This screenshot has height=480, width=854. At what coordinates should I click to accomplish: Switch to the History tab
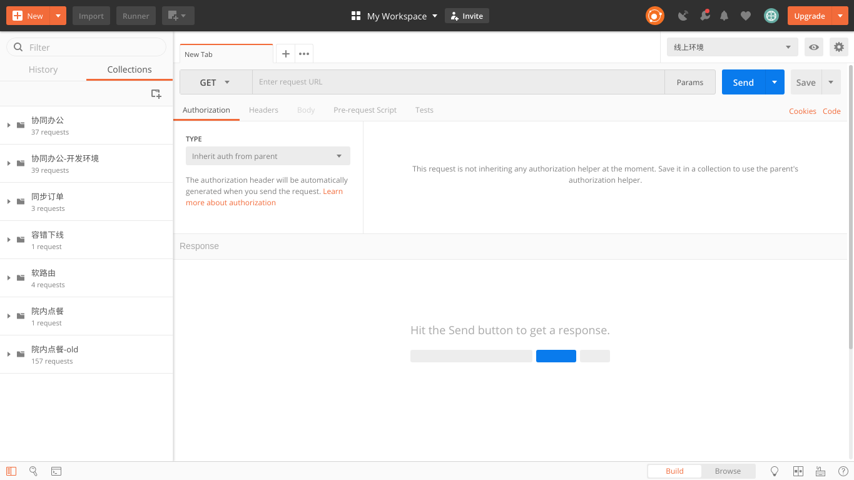click(x=43, y=69)
